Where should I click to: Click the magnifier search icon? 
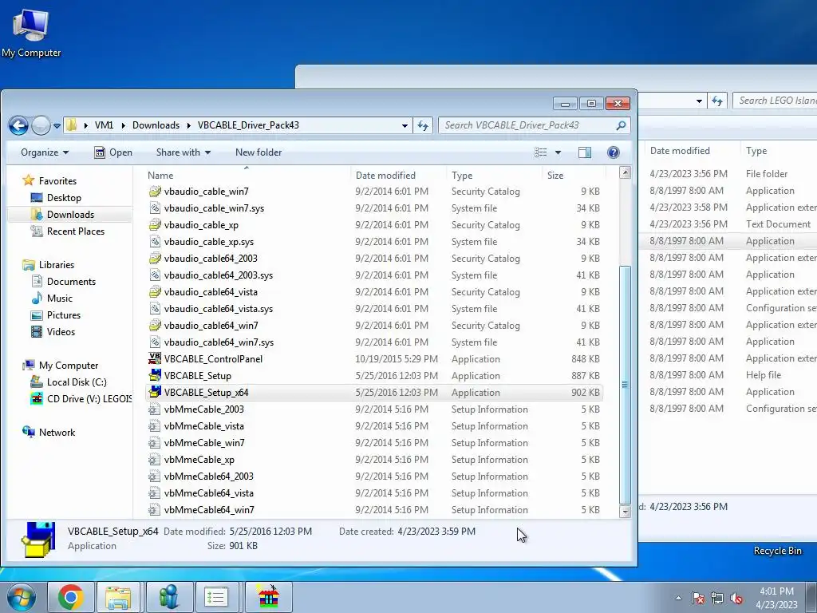click(x=621, y=125)
